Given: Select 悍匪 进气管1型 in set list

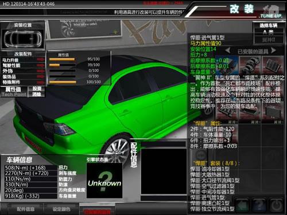Looking at the screenshot, I should click(x=207, y=197).
